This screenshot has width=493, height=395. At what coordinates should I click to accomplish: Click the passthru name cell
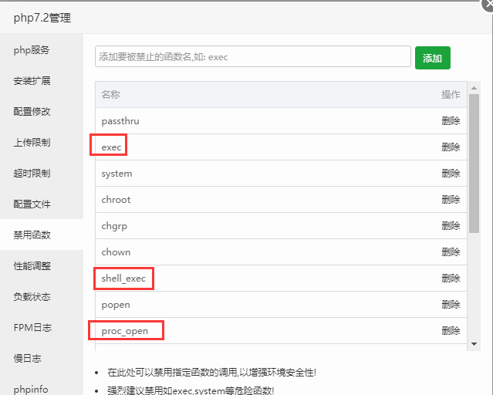(x=120, y=121)
